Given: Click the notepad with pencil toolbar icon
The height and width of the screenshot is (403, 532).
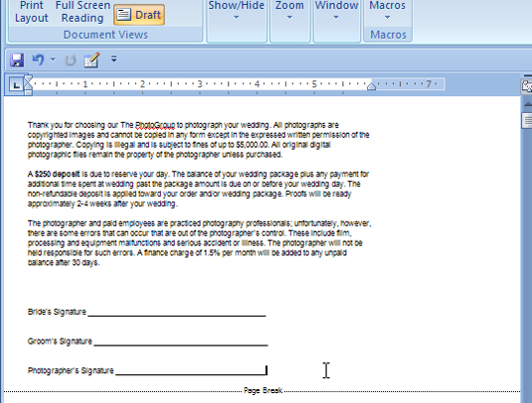Looking at the screenshot, I should [x=91, y=60].
